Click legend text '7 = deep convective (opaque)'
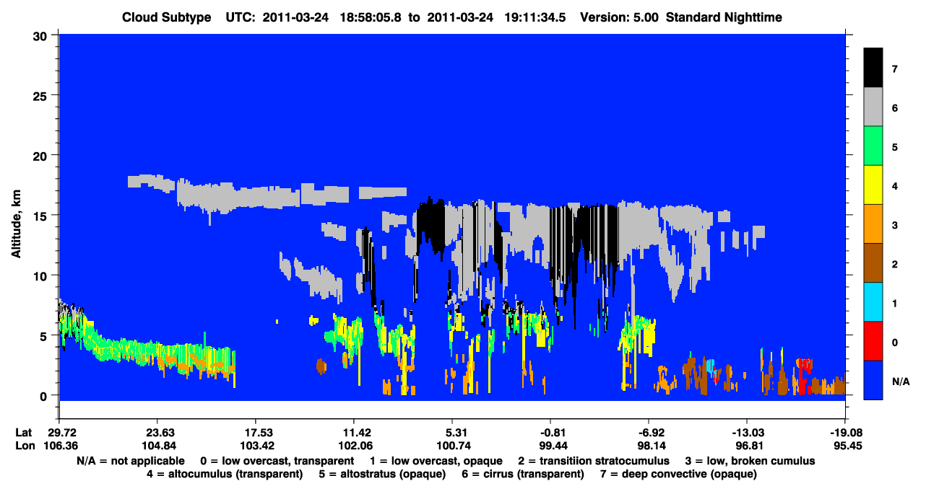Screen dimensions: 939x481 pyautogui.click(x=678, y=474)
